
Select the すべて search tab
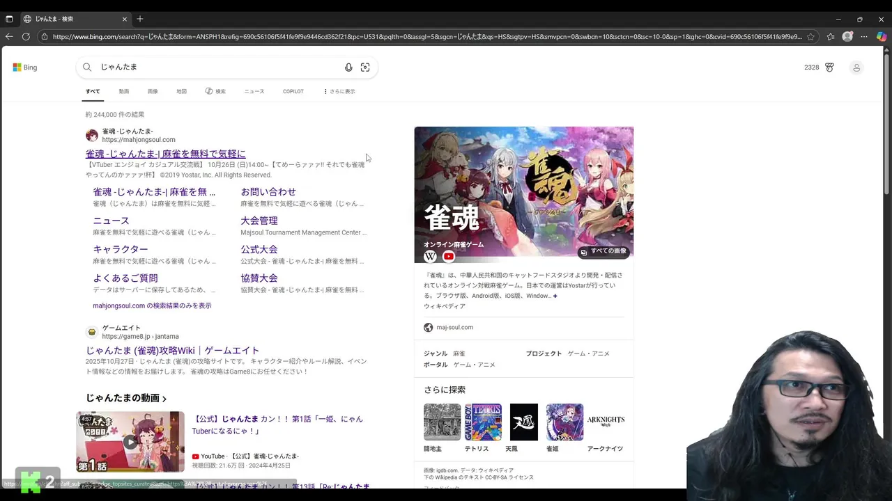tap(93, 91)
